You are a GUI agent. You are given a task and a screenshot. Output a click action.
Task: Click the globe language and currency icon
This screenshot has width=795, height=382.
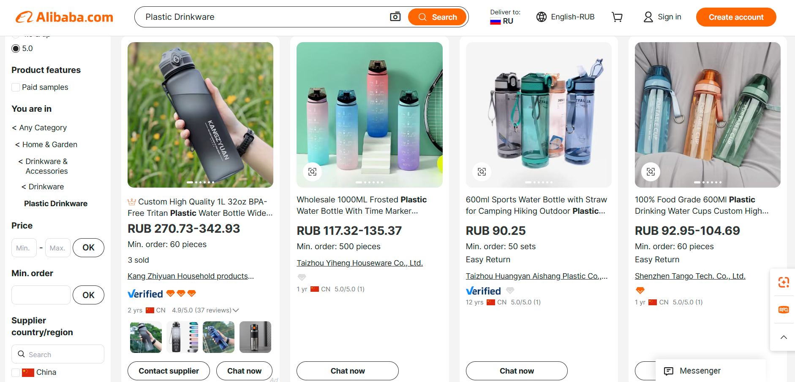coord(541,17)
